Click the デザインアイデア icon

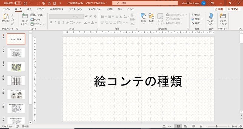(223, 16)
